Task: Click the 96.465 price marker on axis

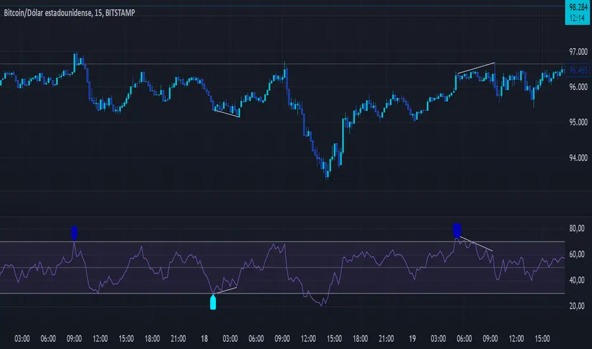Action: 578,70
